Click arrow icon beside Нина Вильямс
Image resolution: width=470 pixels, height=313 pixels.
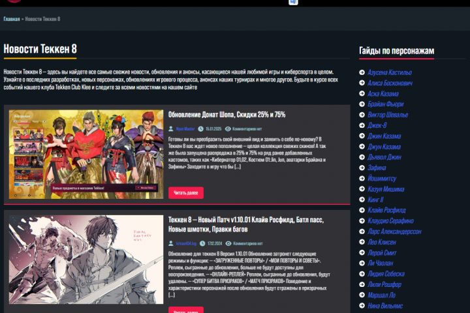[362, 306]
